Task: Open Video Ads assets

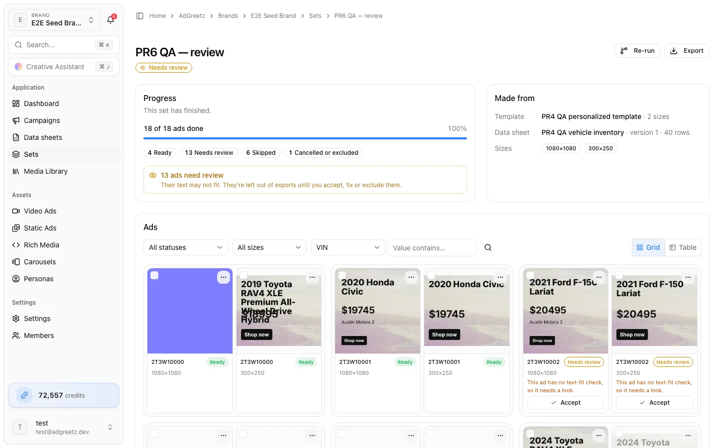Action: tap(64, 211)
